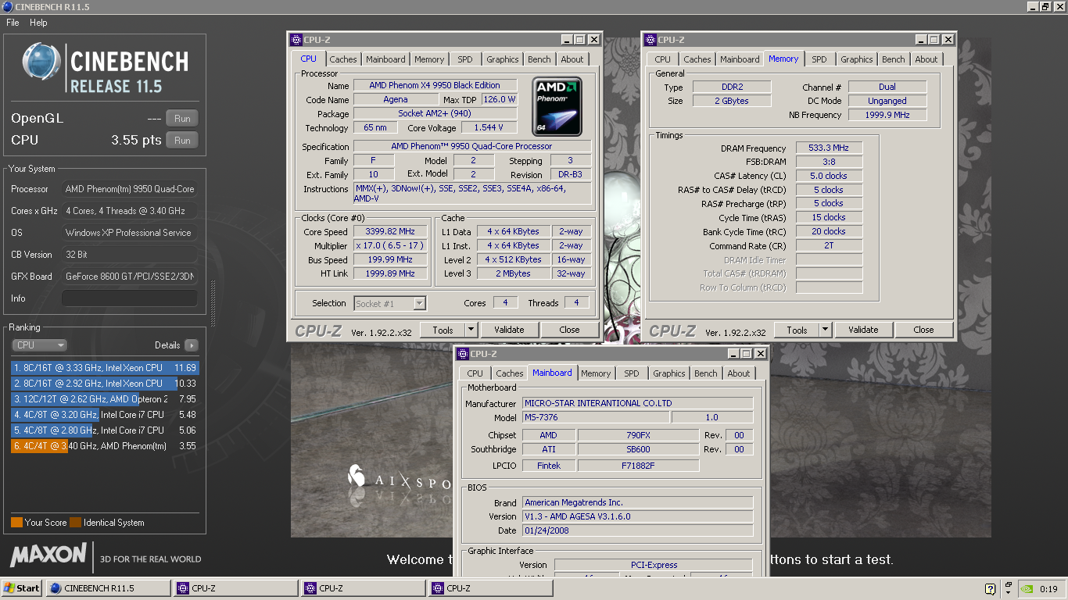Select ranking row 8C/16T @ 3.33 GHz Xeon
The image size is (1068, 600).
105,368
